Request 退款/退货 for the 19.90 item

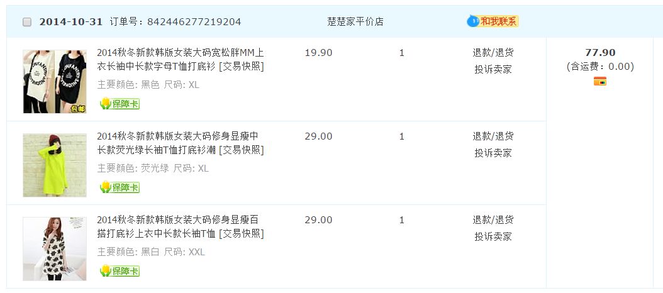click(x=493, y=53)
